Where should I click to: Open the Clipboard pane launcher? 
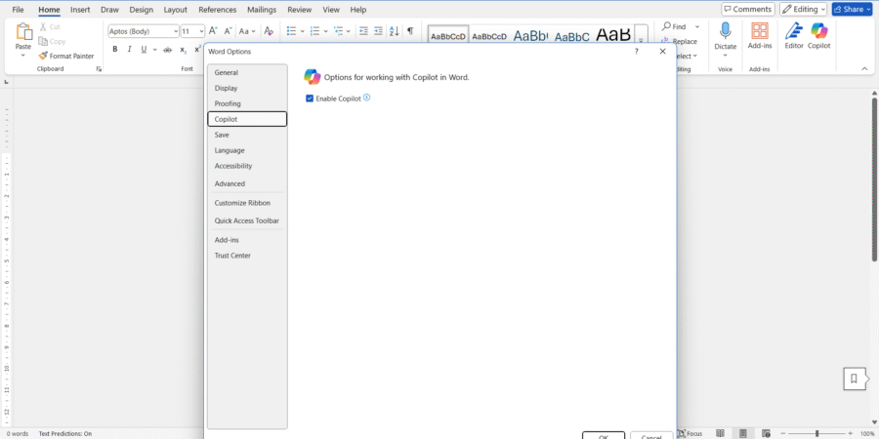[x=99, y=69]
